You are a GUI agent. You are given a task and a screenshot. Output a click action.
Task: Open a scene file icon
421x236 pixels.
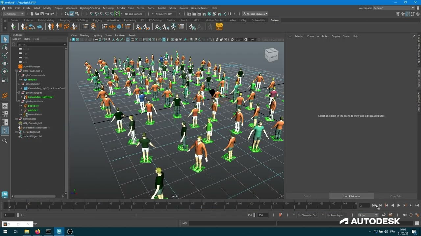37,14
